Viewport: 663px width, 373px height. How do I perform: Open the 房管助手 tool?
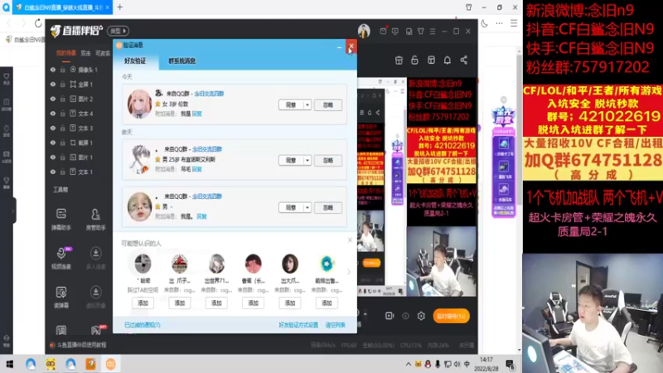coord(95,219)
